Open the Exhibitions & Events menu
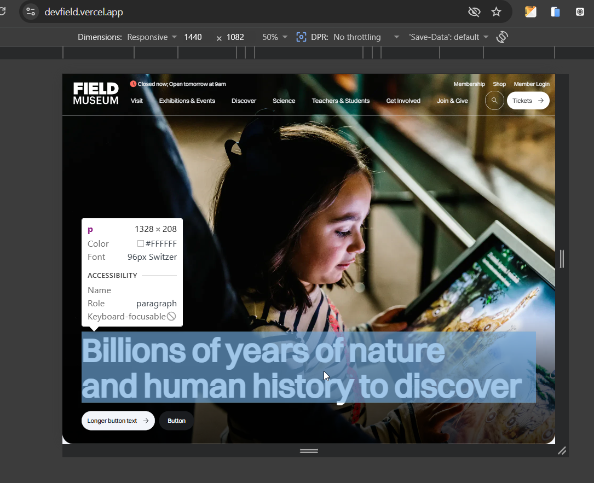Screen dimensions: 594x483 187,101
